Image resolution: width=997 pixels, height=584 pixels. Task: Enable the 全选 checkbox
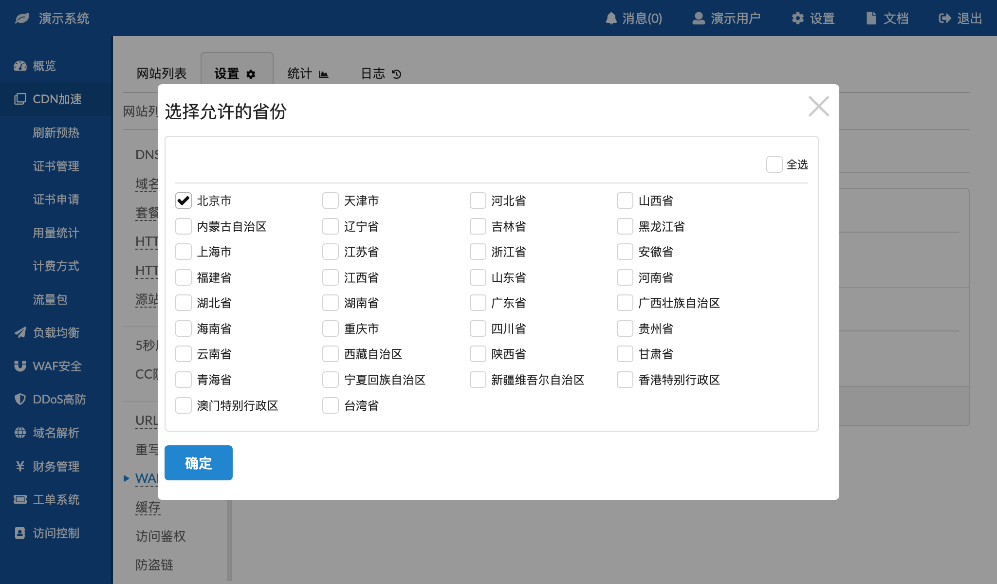click(x=774, y=164)
